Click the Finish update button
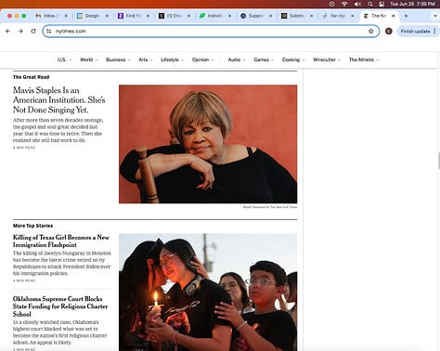 pyautogui.click(x=415, y=32)
